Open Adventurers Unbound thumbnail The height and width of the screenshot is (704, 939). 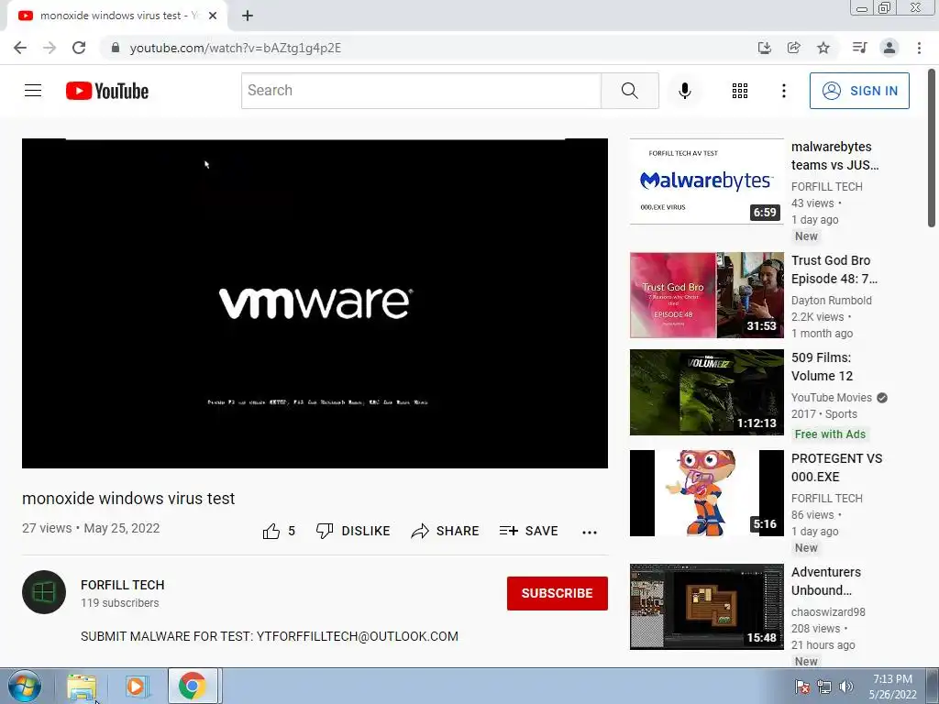[x=707, y=607]
